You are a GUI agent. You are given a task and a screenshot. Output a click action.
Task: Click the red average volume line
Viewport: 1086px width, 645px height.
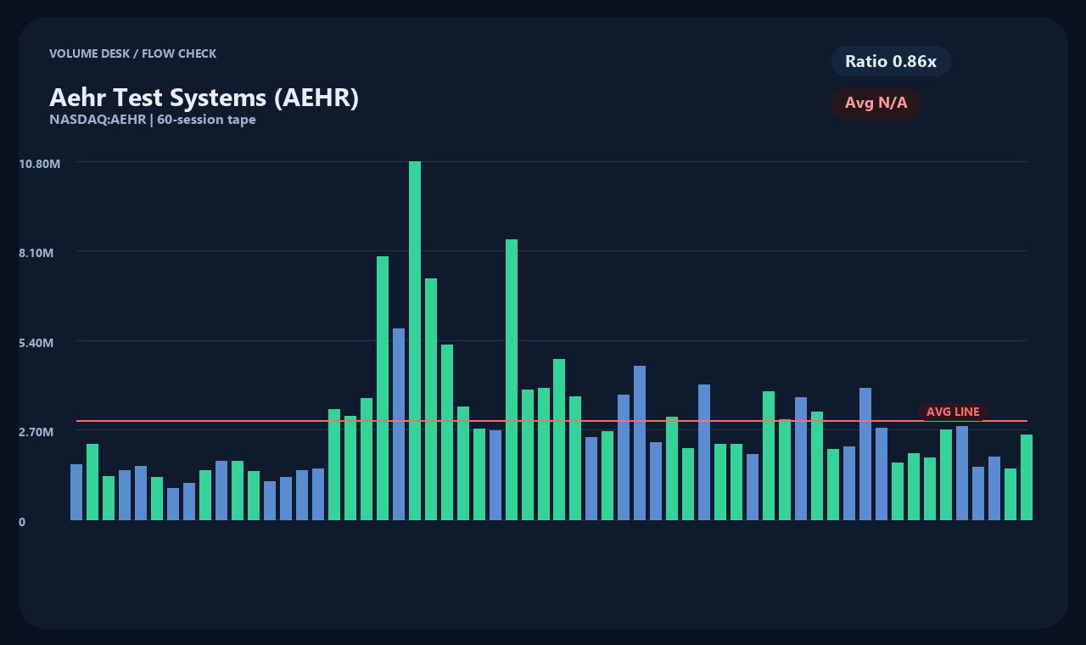click(551, 421)
